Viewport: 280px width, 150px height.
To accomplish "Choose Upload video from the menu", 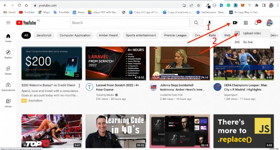I will coord(250,33).
